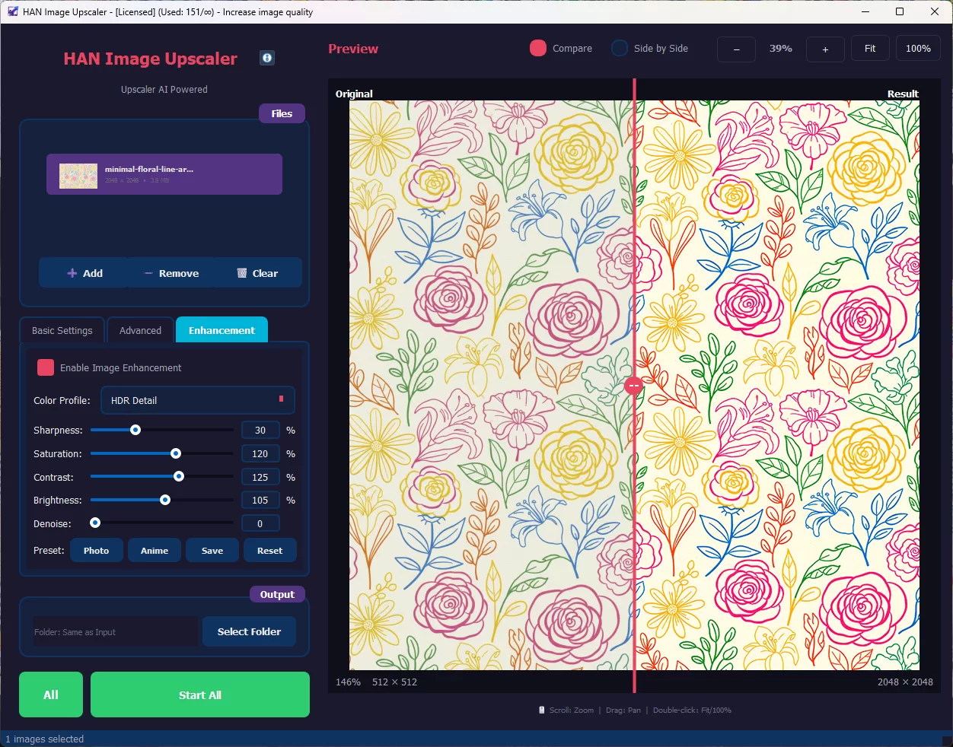Image resolution: width=953 pixels, height=747 pixels.
Task: Switch to the Basic Settings tab
Action: coord(62,330)
